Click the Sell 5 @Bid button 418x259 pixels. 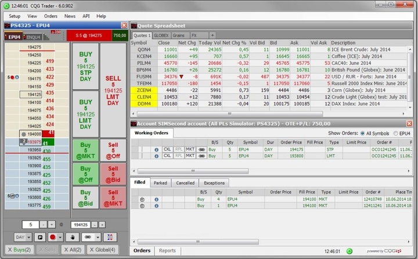point(113,174)
